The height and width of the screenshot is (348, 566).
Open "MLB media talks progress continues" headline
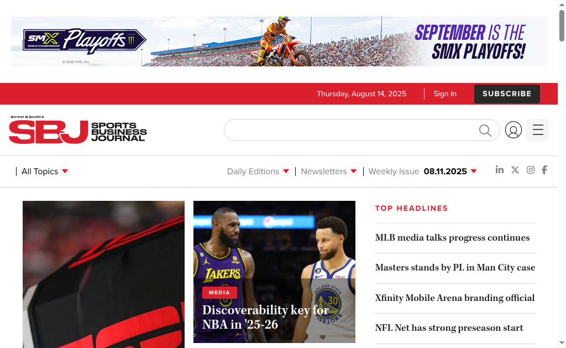pos(452,238)
